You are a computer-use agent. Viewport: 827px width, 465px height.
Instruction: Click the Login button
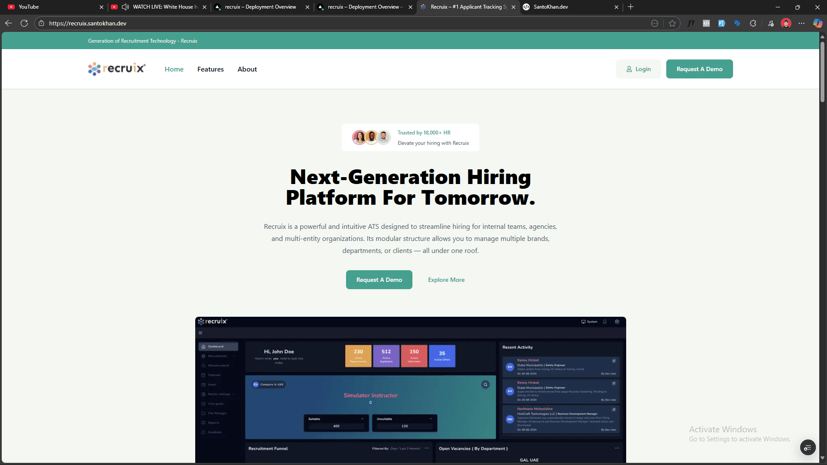(x=638, y=69)
